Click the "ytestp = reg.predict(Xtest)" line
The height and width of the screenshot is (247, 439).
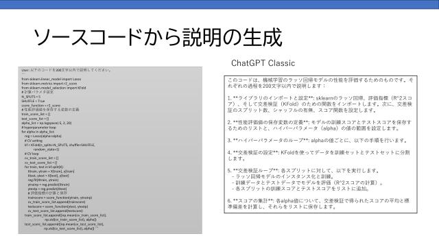pos(47,189)
